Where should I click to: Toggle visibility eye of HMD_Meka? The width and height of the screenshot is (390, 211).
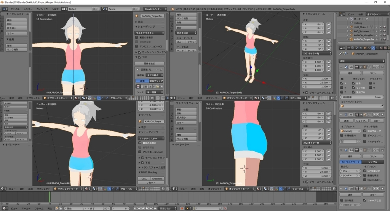tap(376, 27)
